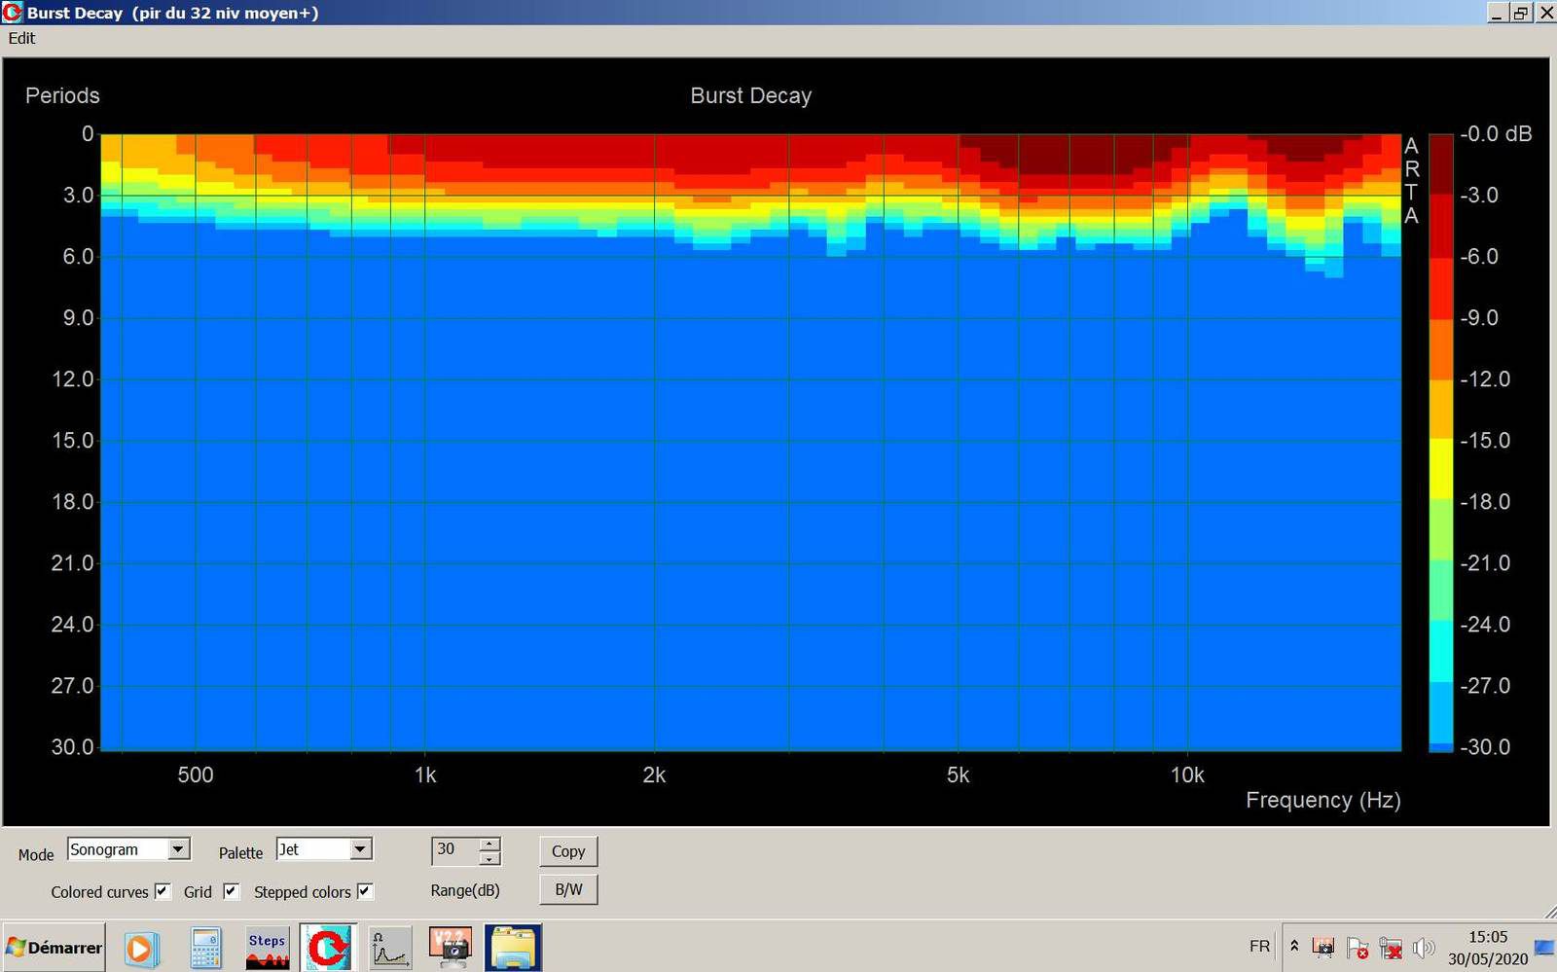The height and width of the screenshot is (972, 1557).
Task: Restore down the Burst Decay window
Action: pyautogui.click(x=1521, y=13)
